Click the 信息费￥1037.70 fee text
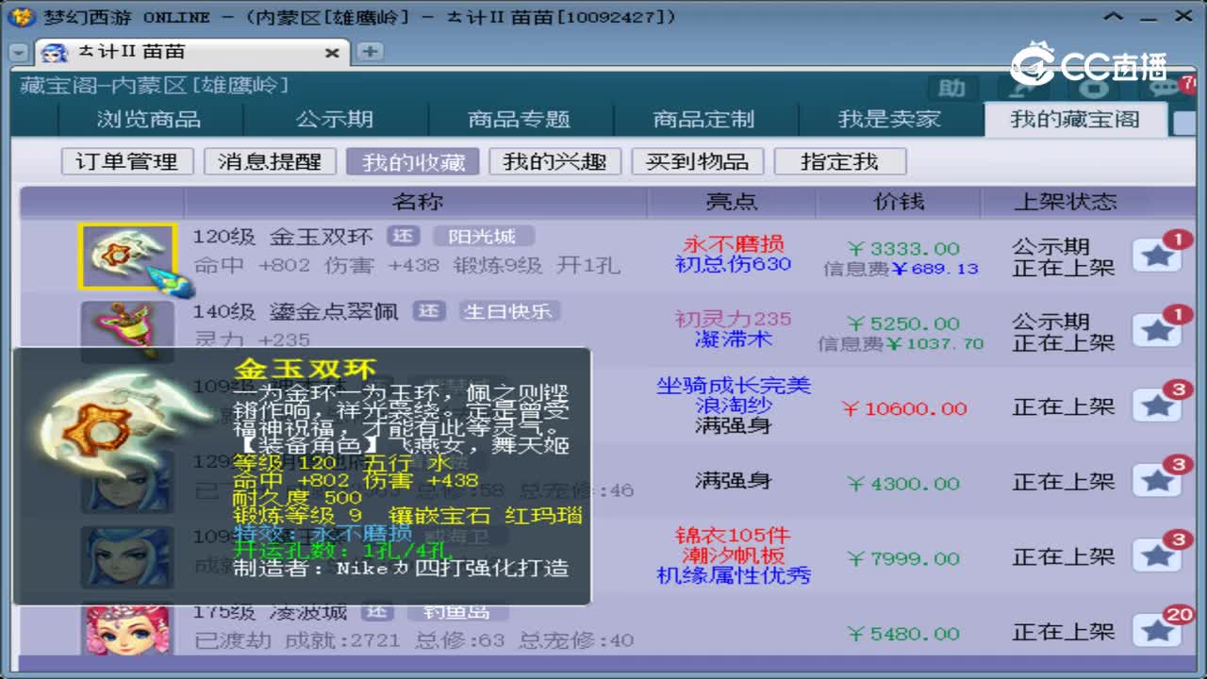This screenshot has width=1207, height=679. point(901,344)
